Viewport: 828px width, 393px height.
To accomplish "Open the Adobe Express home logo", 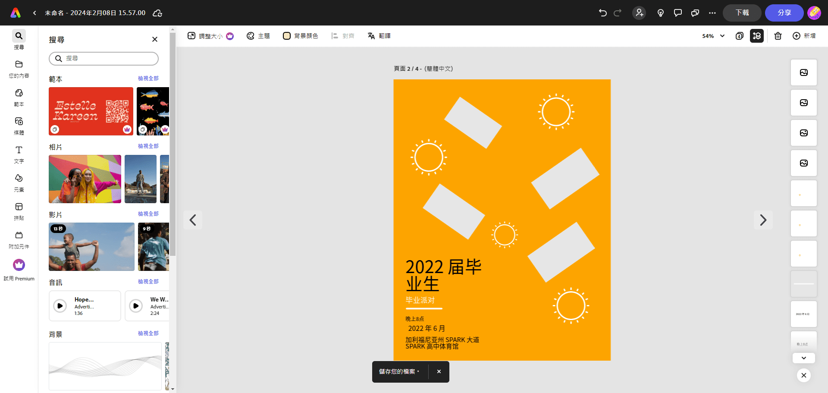I will 16,13.
